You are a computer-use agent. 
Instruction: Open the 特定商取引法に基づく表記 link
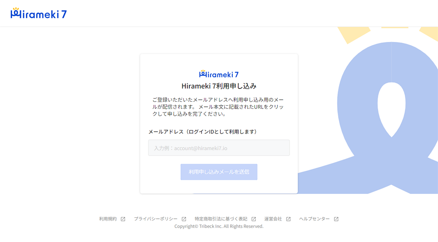pos(221,219)
